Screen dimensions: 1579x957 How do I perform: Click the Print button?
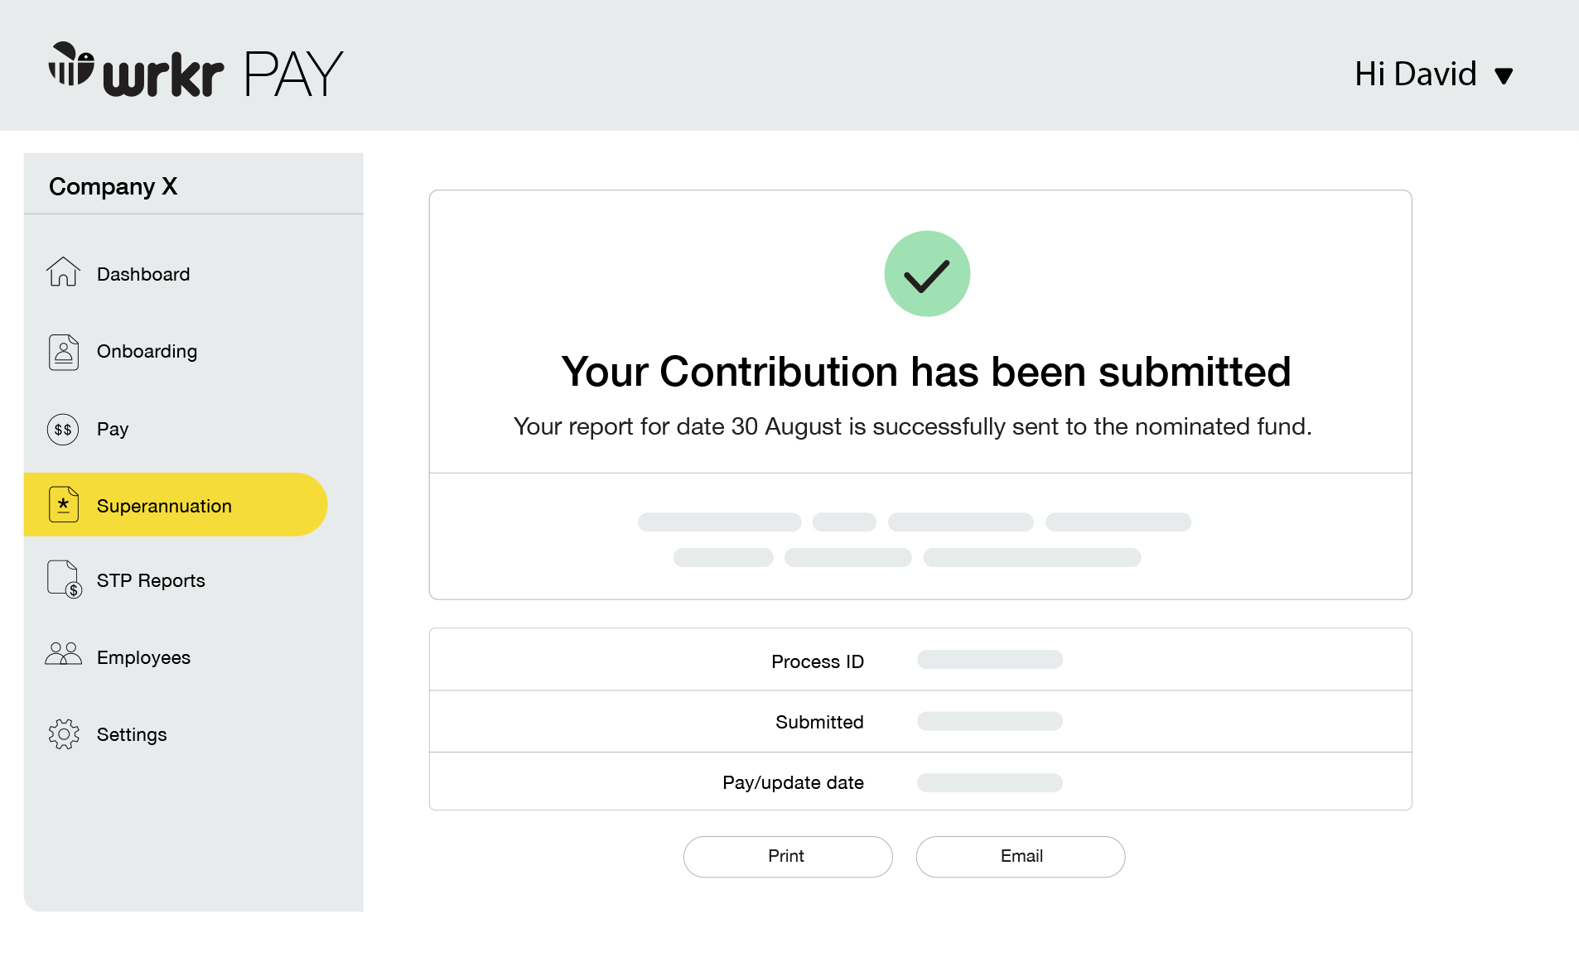coord(788,856)
